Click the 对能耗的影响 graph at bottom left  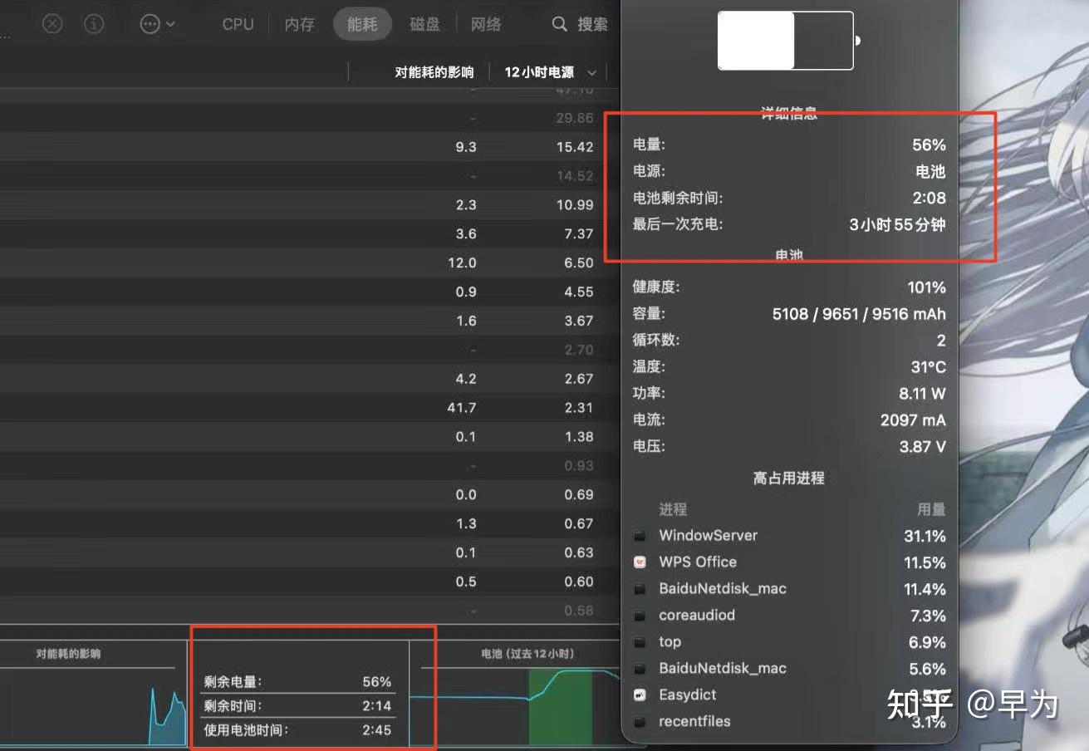[x=93, y=706]
